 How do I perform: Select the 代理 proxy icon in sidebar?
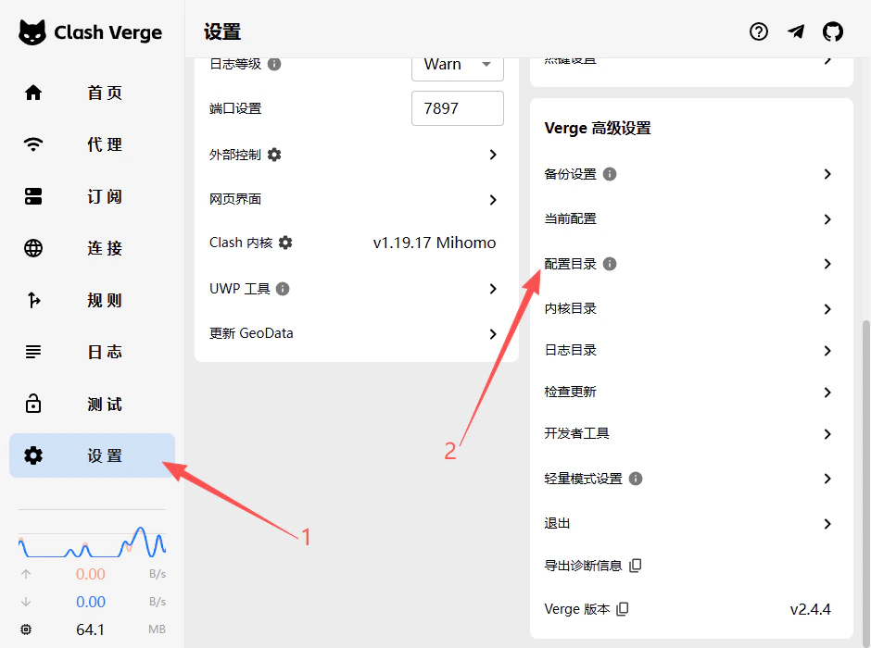pos(33,144)
